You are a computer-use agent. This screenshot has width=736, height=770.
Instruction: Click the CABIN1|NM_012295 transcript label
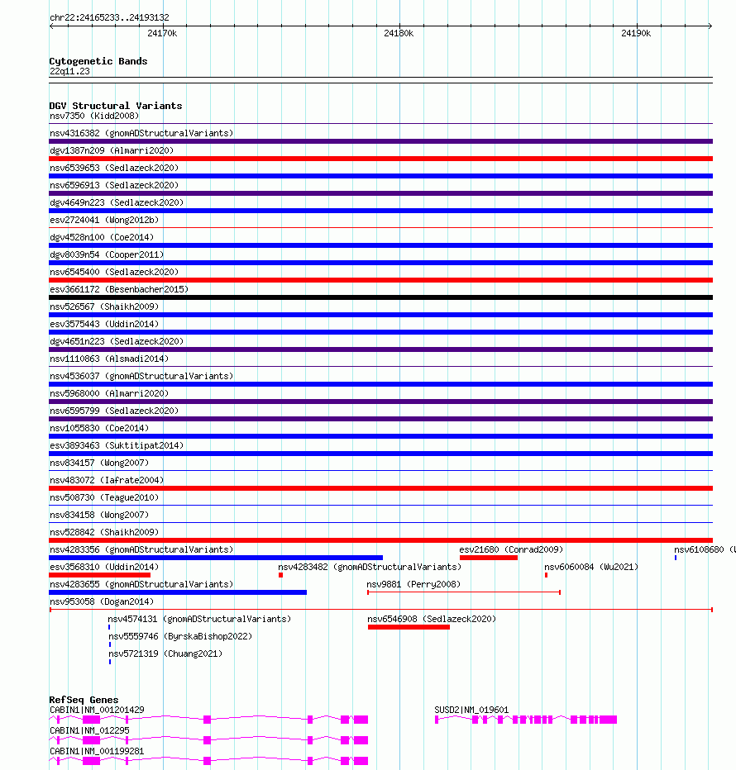(x=89, y=730)
